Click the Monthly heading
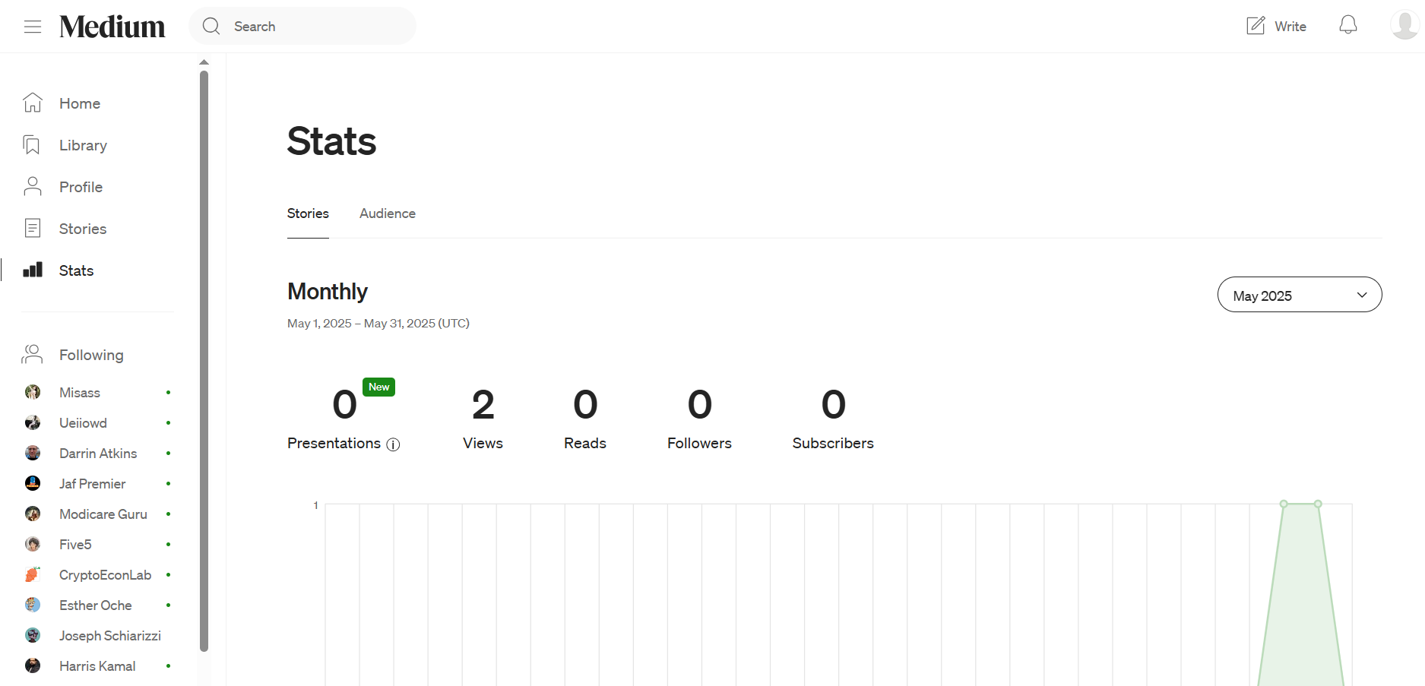 click(x=328, y=292)
